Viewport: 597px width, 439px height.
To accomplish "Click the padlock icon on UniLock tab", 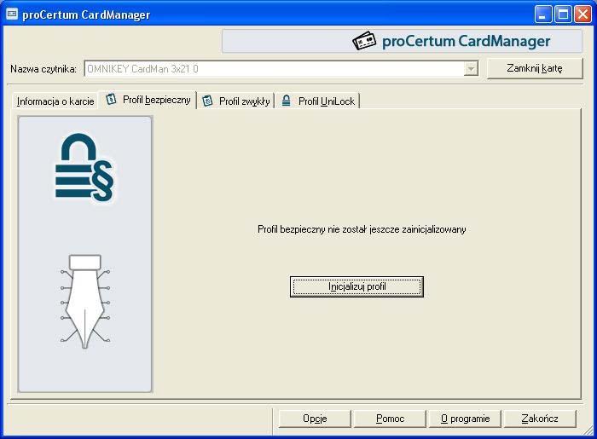I will click(x=286, y=101).
